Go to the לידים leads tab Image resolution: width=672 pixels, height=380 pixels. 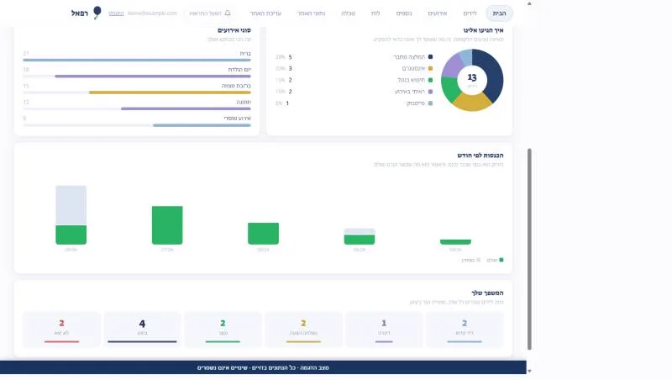point(470,13)
